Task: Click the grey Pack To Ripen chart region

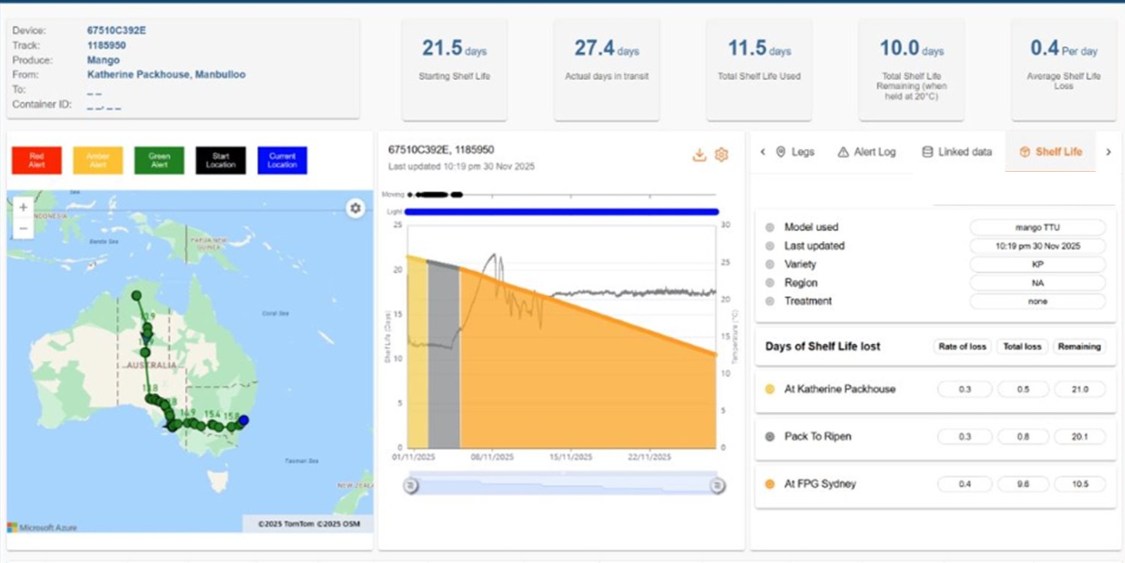Action: point(444,356)
